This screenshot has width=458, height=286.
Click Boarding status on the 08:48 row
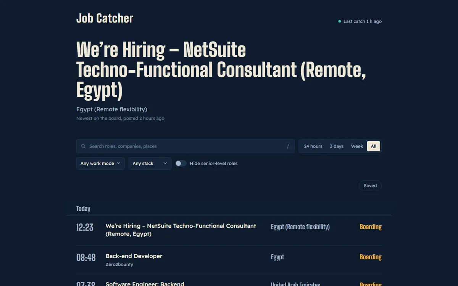click(371, 257)
